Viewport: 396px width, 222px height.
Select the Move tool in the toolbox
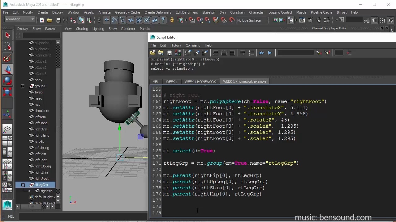7,69
